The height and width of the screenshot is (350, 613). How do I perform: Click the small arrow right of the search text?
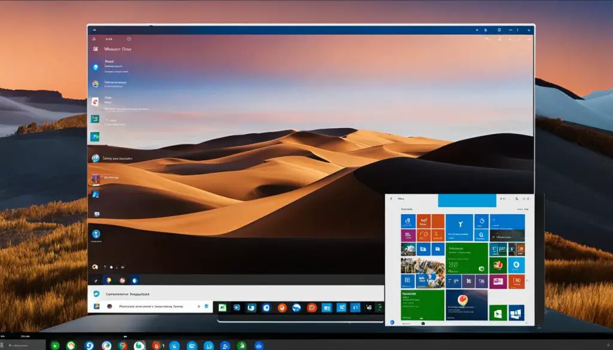(x=199, y=307)
